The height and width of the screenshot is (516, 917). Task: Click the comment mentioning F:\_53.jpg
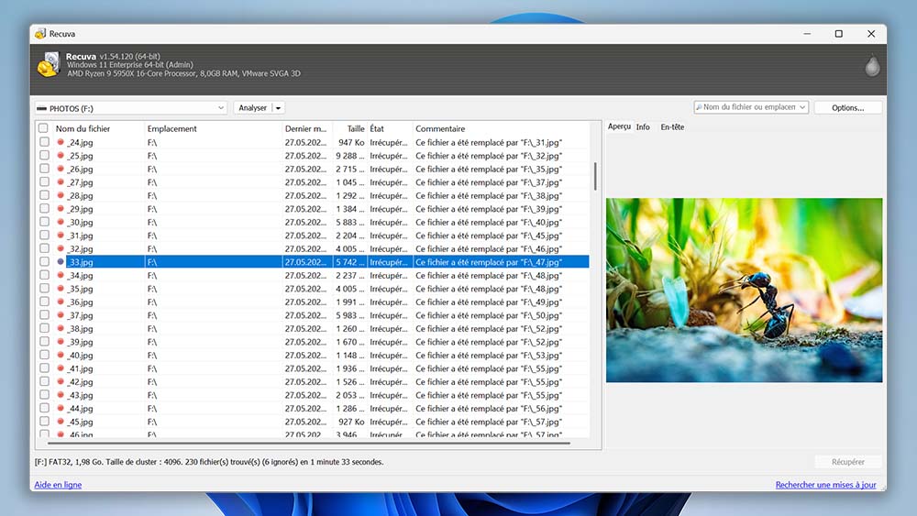pyautogui.click(x=489, y=355)
